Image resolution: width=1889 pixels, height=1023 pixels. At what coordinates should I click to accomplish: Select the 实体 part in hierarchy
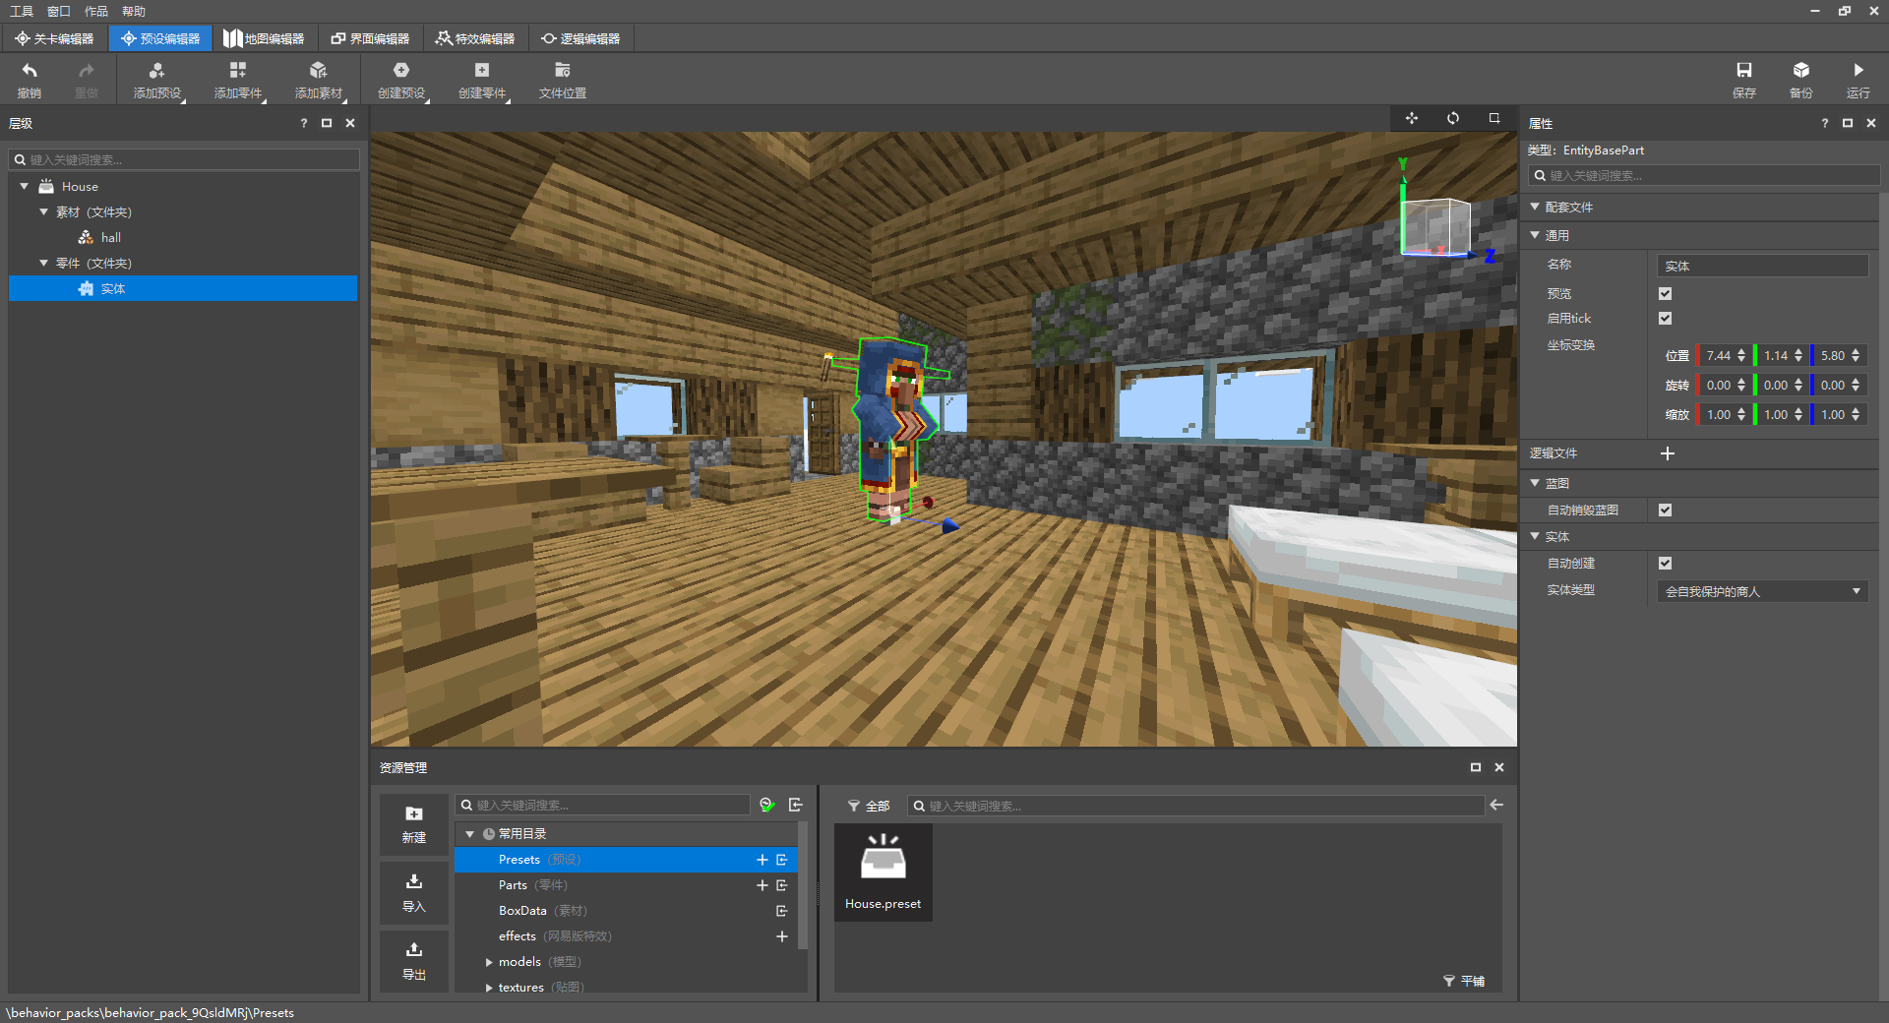coord(183,288)
